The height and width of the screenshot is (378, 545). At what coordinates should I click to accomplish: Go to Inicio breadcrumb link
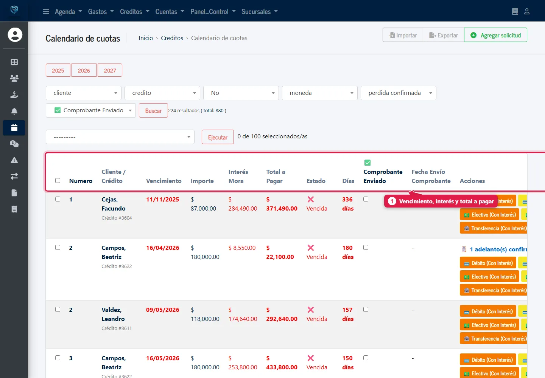click(x=146, y=38)
